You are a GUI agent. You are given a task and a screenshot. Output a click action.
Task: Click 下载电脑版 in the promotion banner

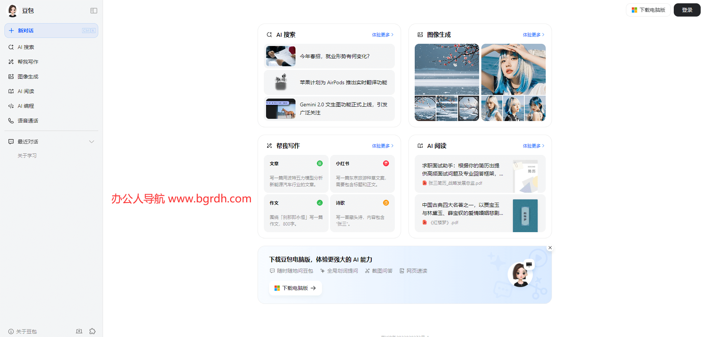click(x=295, y=288)
